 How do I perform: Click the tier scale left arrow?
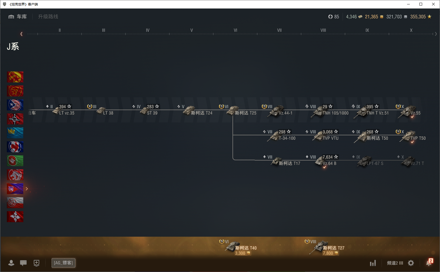click(x=21, y=34)
